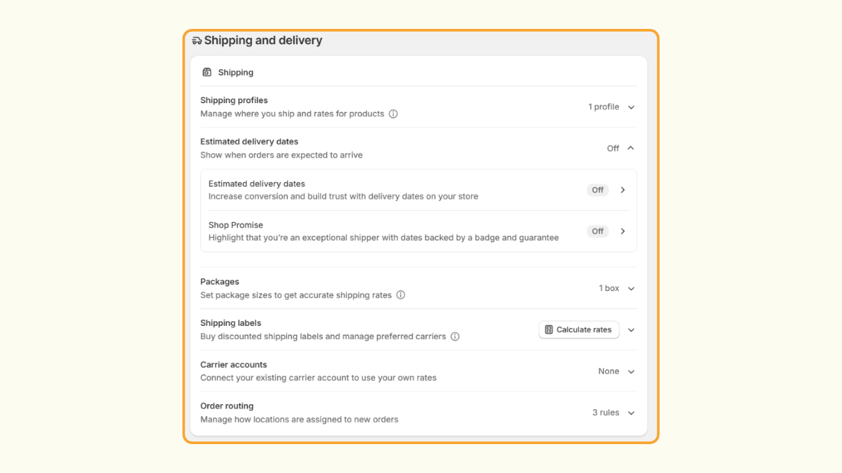Expand the Order routing 3 rules chevron
The width and height of the screenshot is (842, 473).
tap(631, 413)
